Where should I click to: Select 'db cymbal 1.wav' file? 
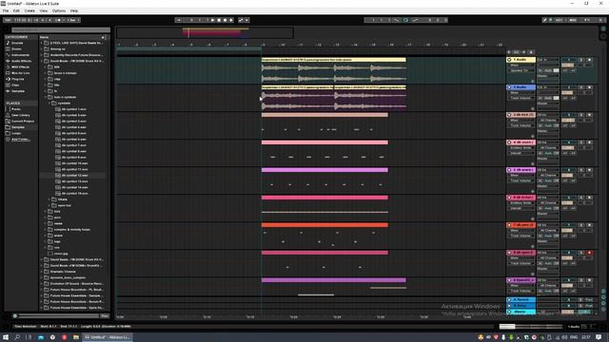click(74, 109)
